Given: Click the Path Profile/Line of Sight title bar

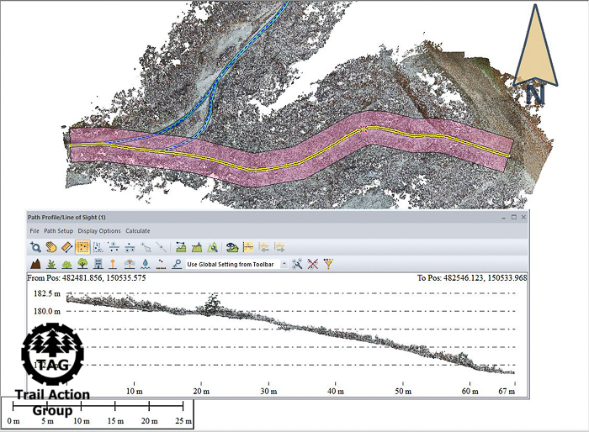Looking at the screenshot, I should (252, 217).
